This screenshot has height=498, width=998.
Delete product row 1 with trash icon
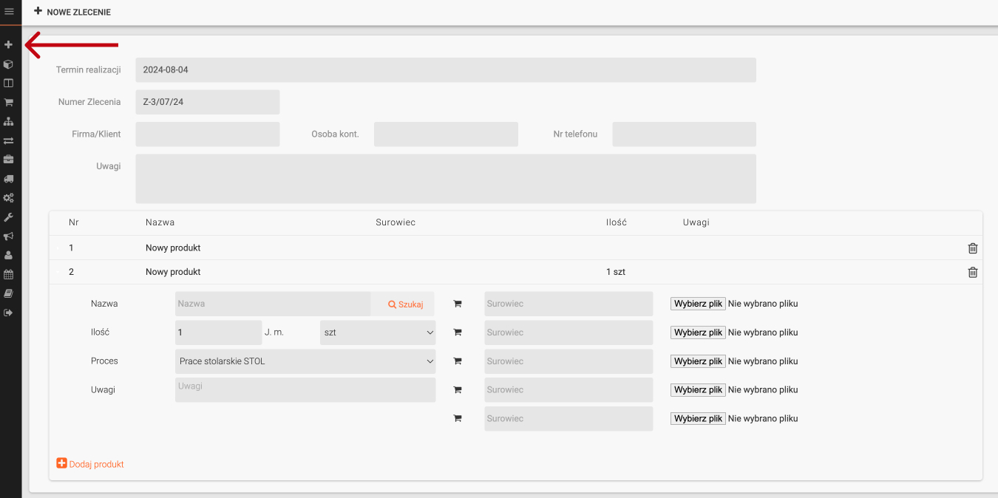pyautogui.click(x=973, y=248)
